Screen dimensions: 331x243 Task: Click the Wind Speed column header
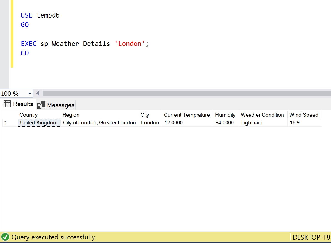(x=304, y=115)
